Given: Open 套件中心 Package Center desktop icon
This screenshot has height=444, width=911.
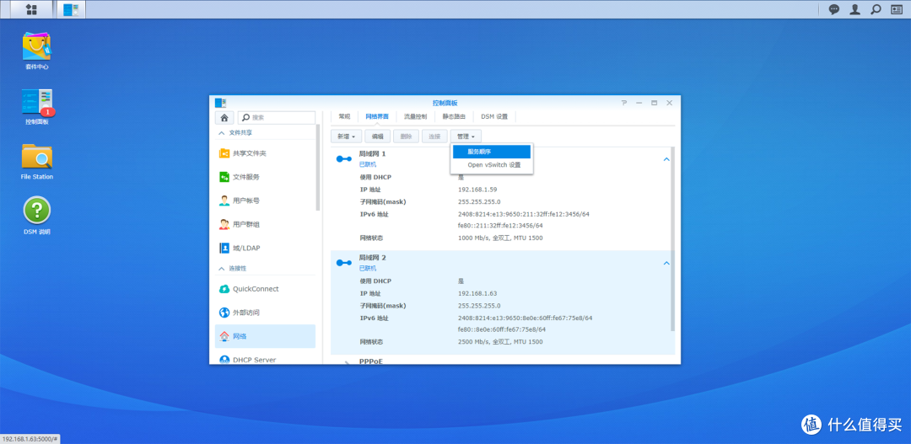Looking at the screenshot, I should 36,49.
